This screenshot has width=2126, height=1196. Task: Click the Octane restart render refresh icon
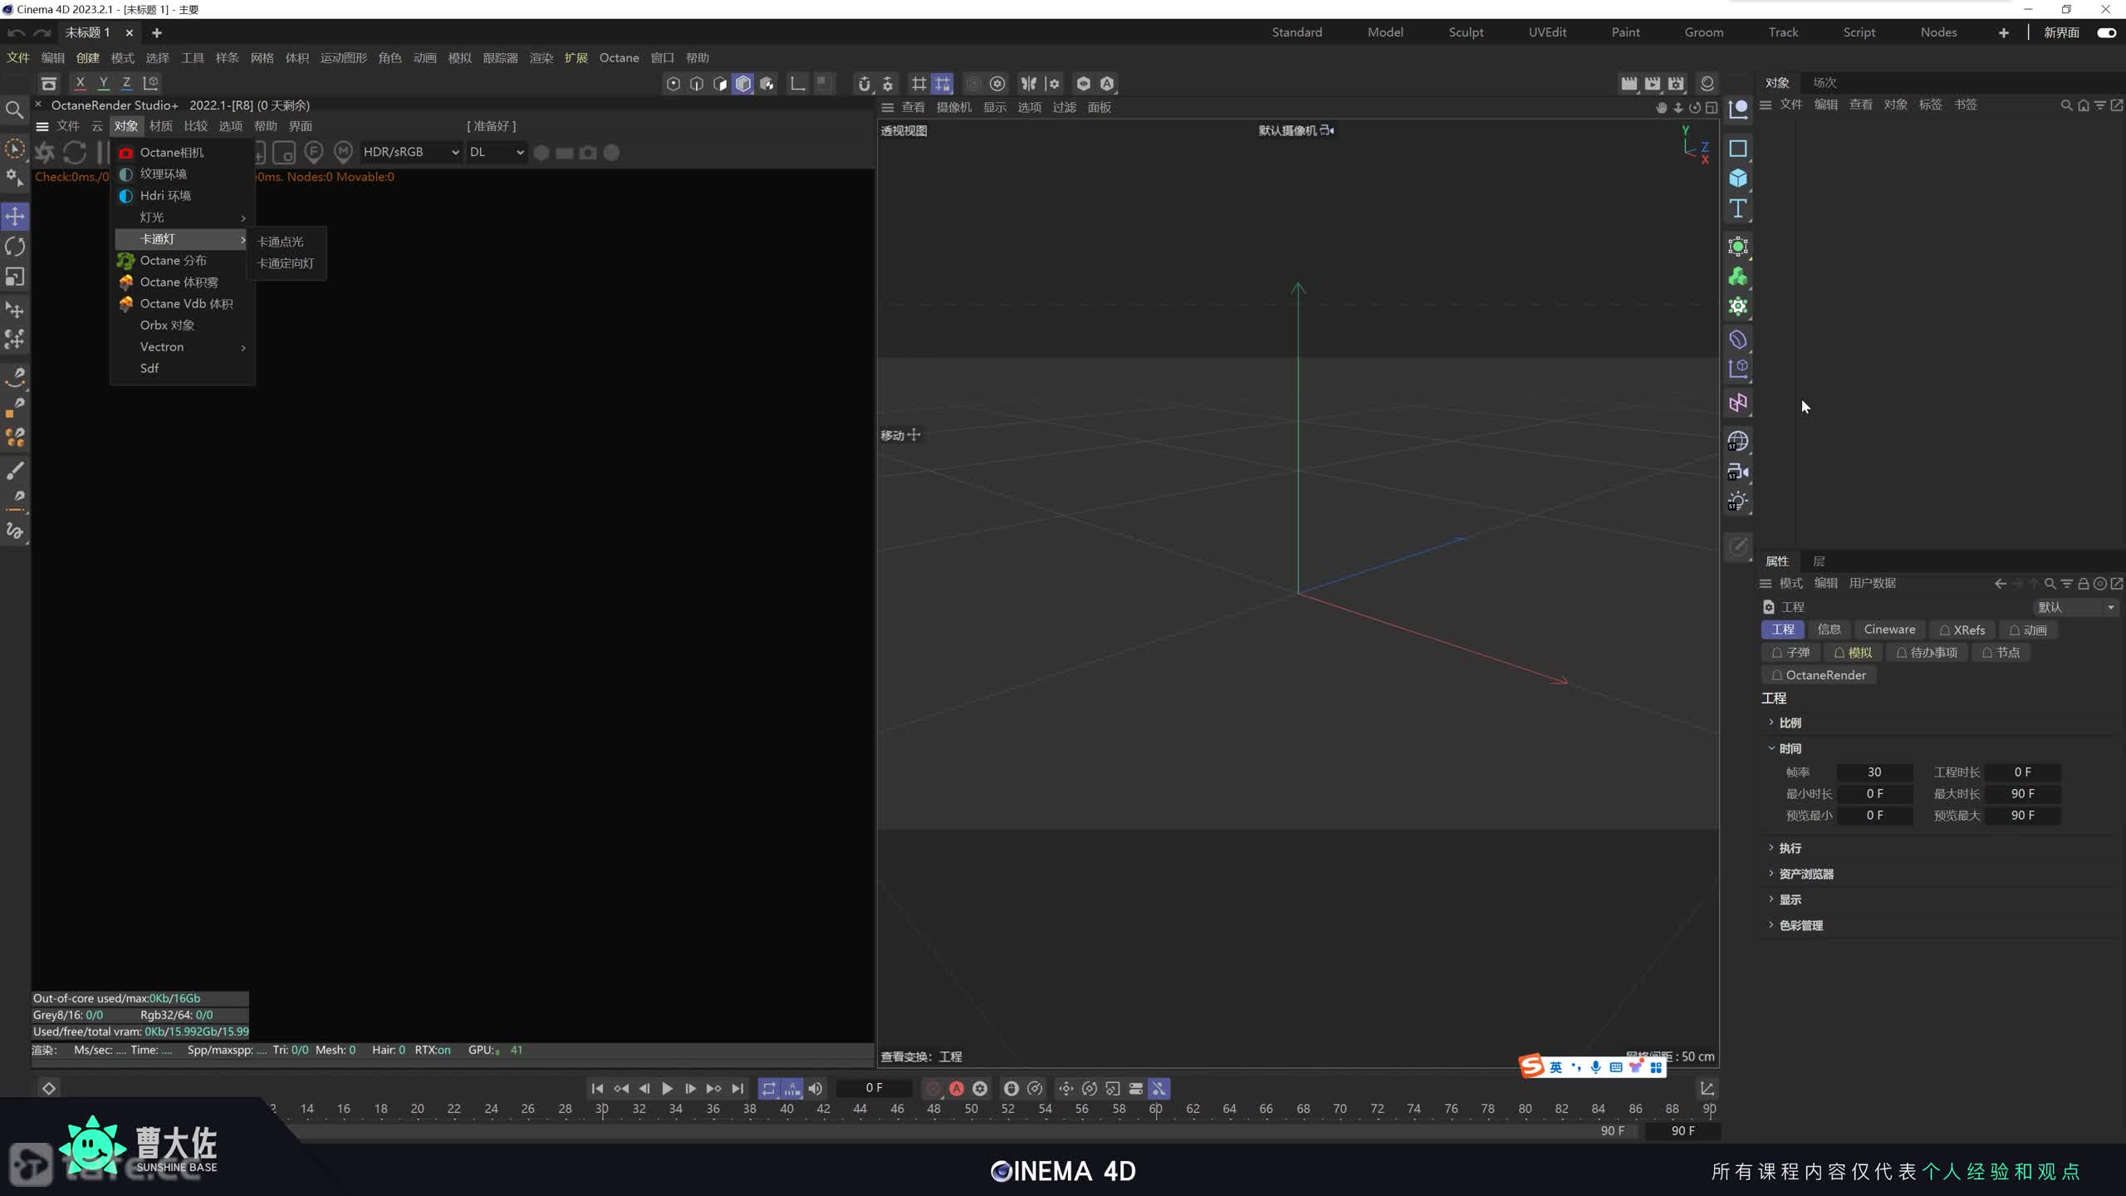(75, 153)
